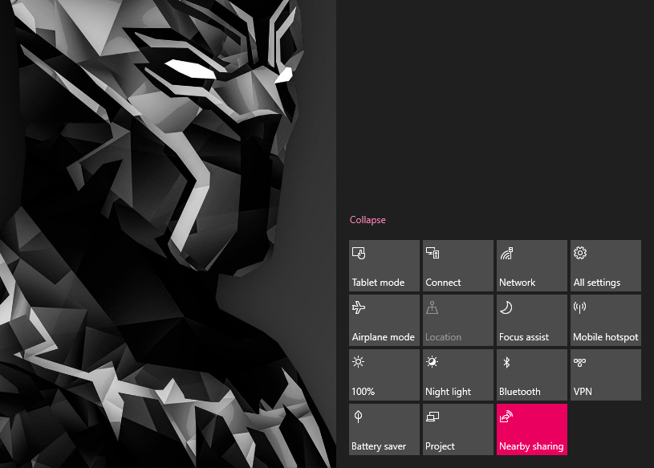The width and height of the screenshot is (654, 468).
Task: Turn on Focus assist
Action: coord(532,320)
